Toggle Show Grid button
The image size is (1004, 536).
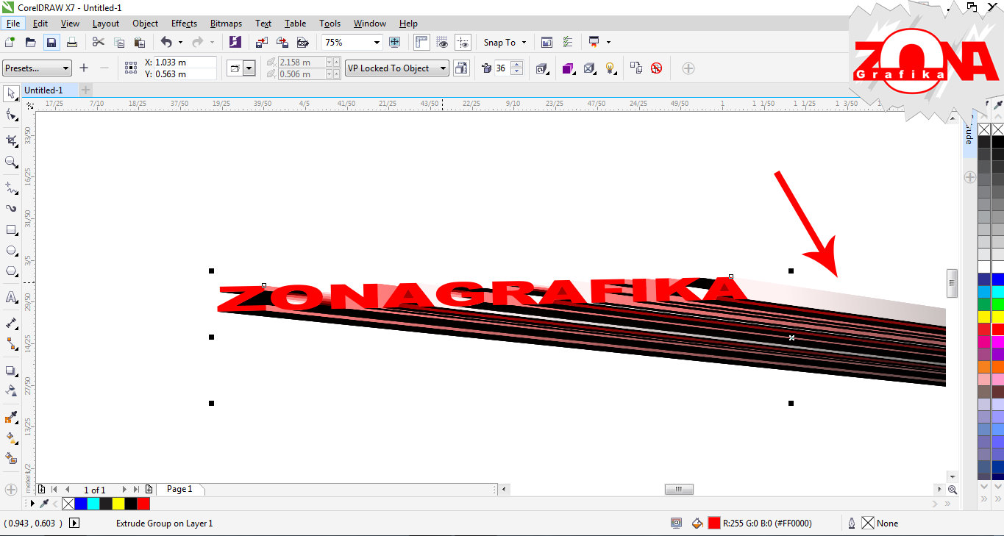442,42
